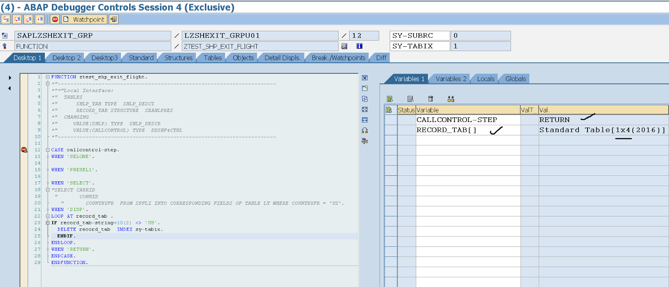Click the red STOP breakpoint icon
The width and height of the screenshot is (669, 287).
coord(55,19)
